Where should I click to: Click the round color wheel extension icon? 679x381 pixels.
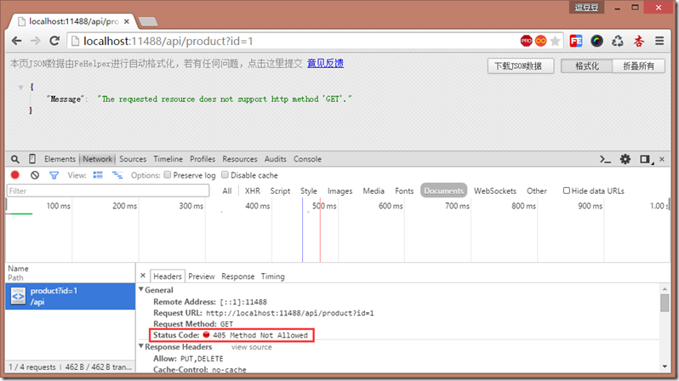tap(596, 41)
